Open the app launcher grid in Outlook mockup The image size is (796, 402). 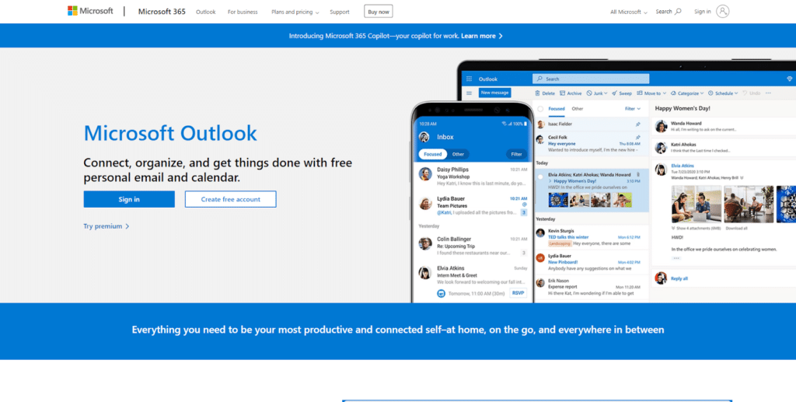point(469,79)
